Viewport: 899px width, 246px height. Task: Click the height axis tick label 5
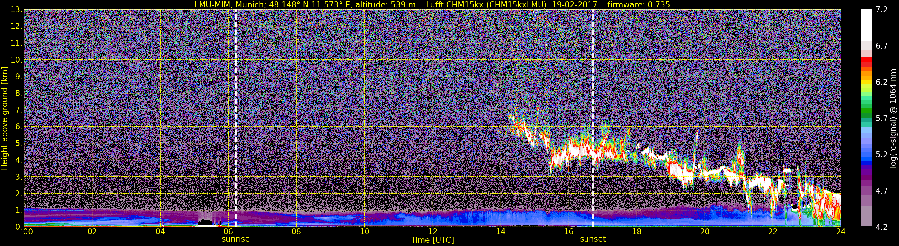18,143
